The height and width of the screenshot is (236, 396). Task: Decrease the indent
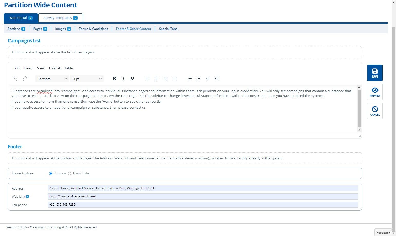click(x=208, y=79)
